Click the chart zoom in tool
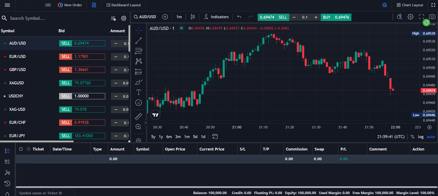Screen dimensions: 438x196 click(x=139, y=127)
